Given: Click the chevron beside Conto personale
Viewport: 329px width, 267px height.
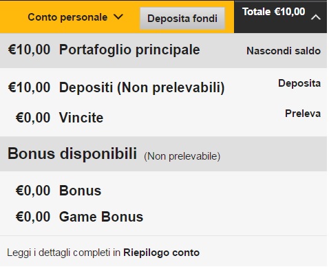Looking at the screenshot, I should (118, 17).
